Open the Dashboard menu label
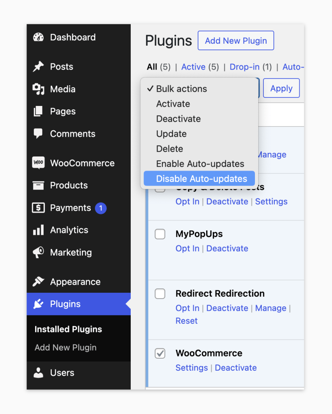332x414 pixels. tap(73, 37)
